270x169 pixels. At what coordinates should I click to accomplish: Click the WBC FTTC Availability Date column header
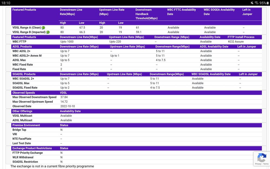pyautogui.click(x=181, y=12)
